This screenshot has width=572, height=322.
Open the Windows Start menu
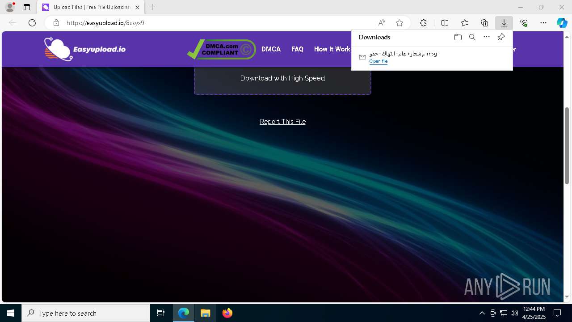coord(11,313)
